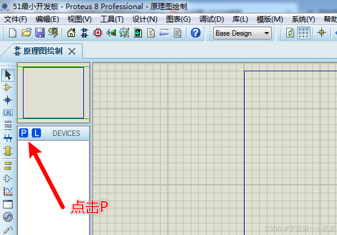Open the Base Design dropdown
This screenshot has height=235, width=337.
pyautogui.click(x=242, y=33)
